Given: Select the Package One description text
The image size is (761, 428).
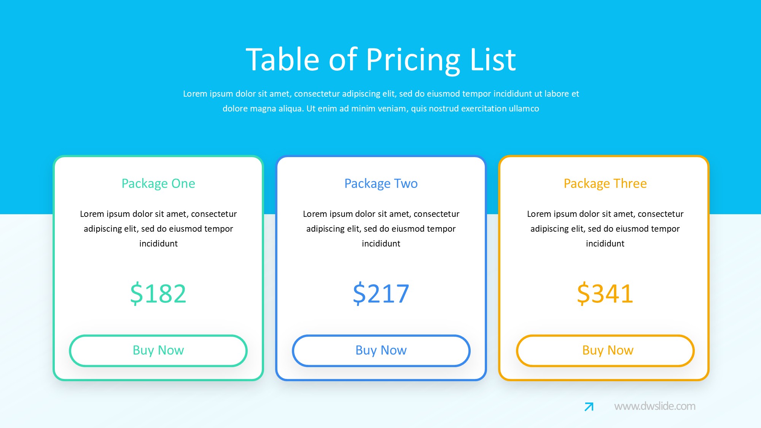Looking at the screenshot, I should tap(158, 229).
